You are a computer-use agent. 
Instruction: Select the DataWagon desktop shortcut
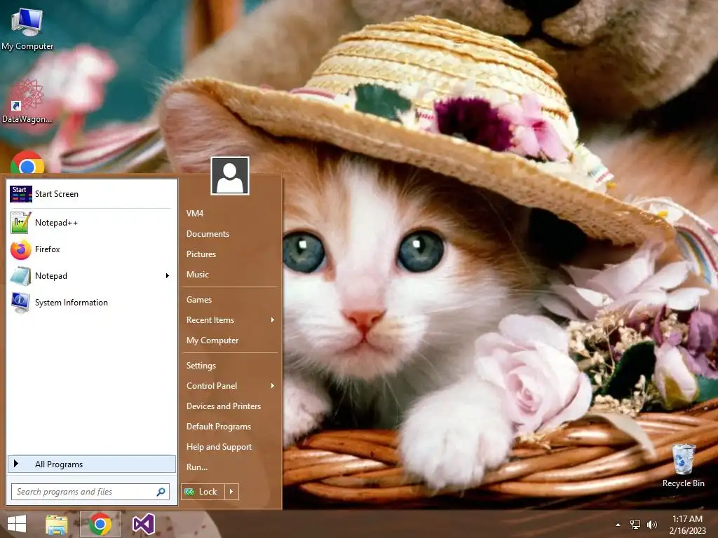tap(27, 102)
